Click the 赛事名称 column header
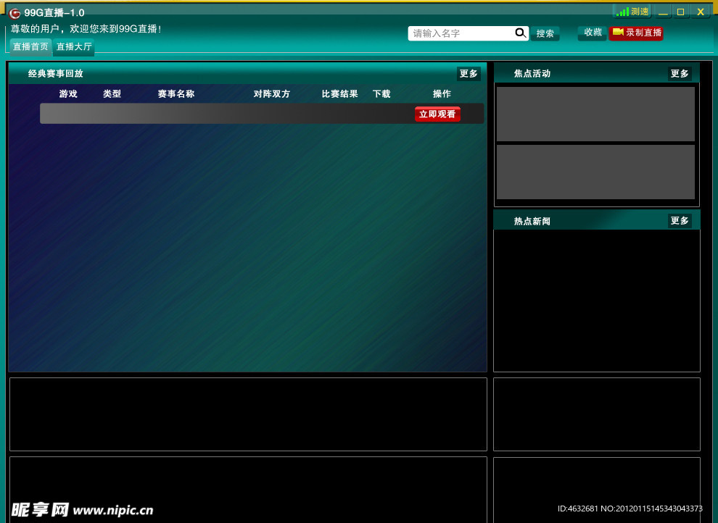 (x=176, y=94)
